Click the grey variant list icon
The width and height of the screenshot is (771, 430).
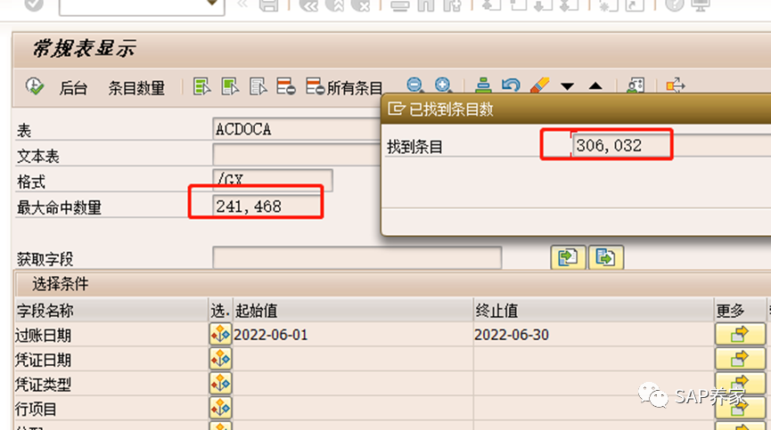tap(258, 86)
